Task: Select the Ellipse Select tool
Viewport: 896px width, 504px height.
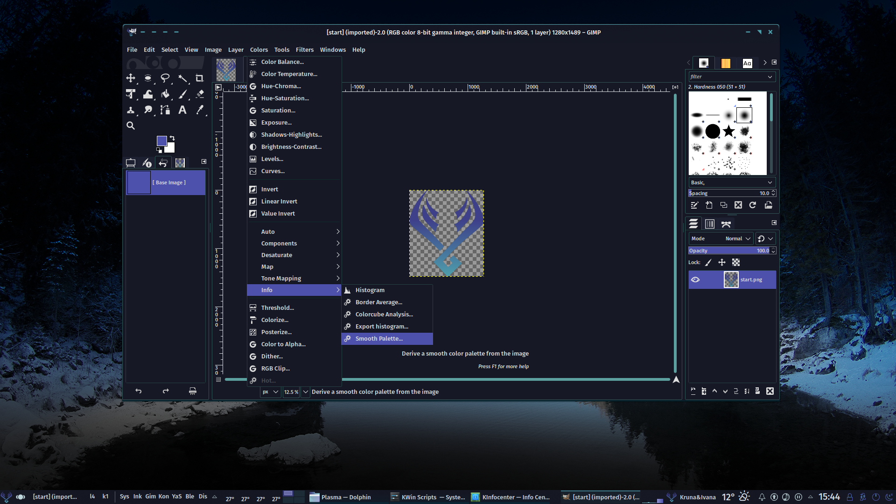Action: pos(148,78)
